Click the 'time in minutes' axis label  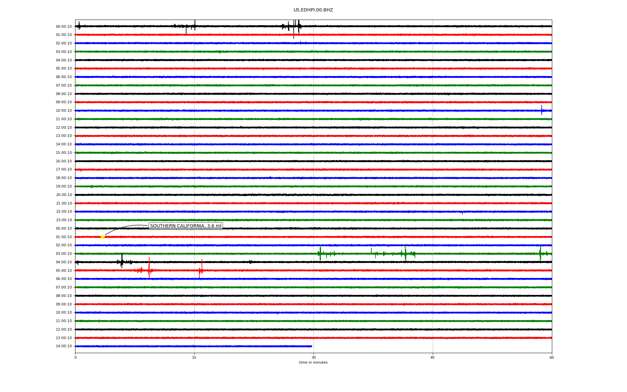313,363
